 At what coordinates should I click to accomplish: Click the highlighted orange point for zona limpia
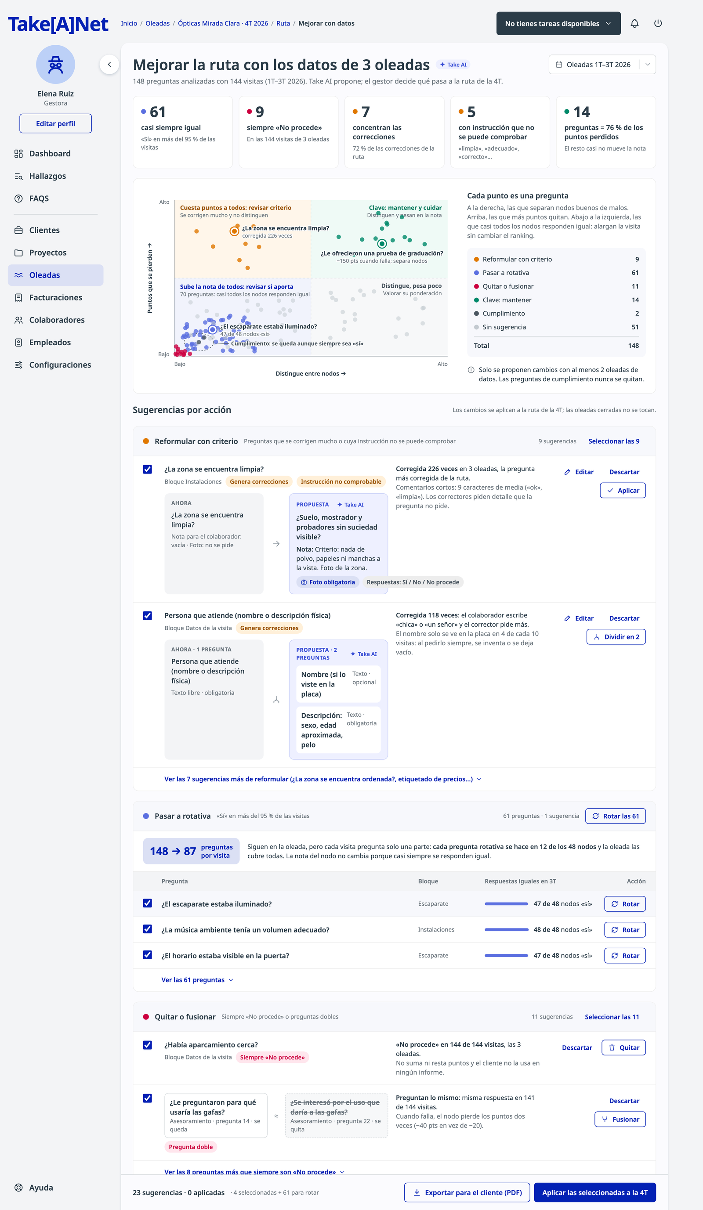234,231
